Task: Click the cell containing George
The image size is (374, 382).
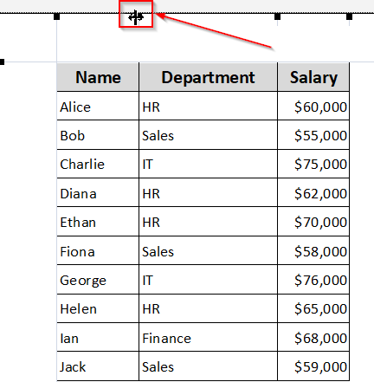Action: click(98, 280)
